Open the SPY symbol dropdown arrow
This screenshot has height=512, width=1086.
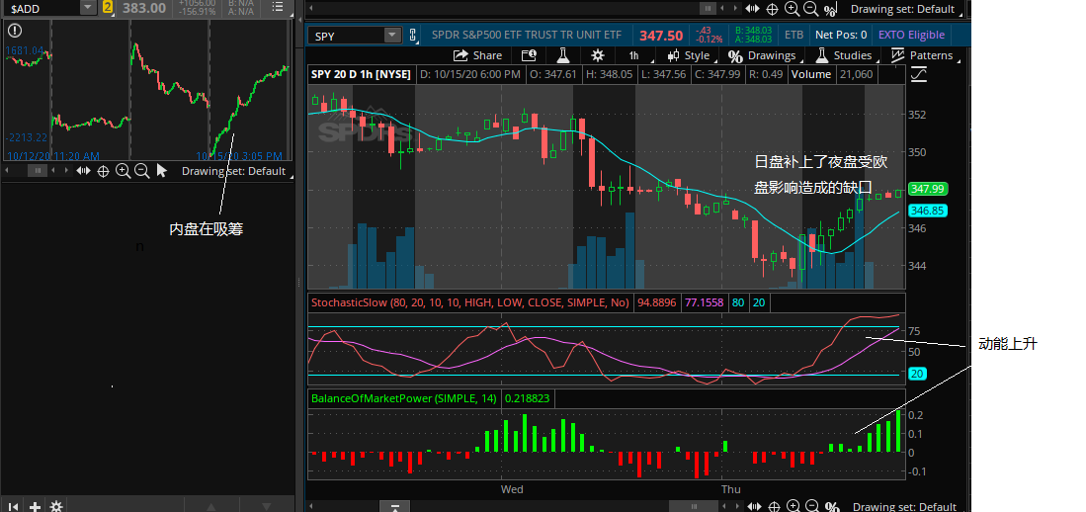point(393,36)
